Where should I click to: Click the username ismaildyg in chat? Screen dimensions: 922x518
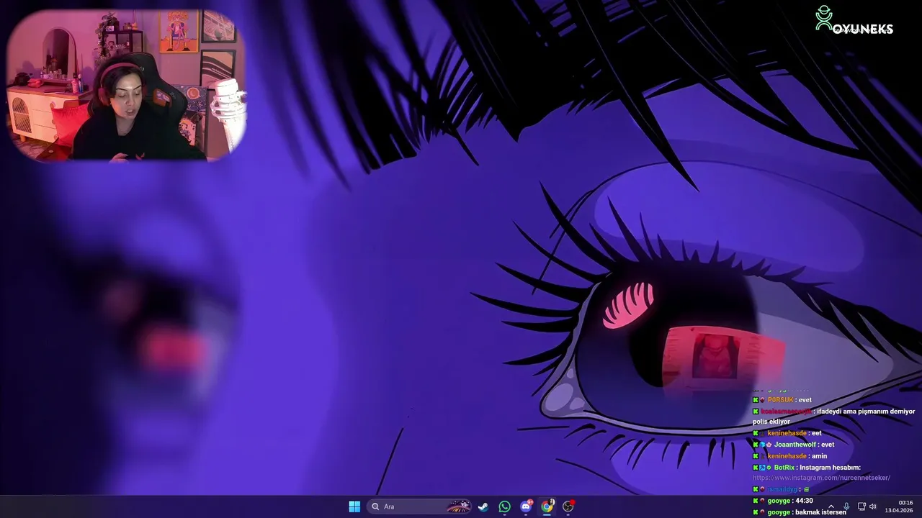click(x=782, y=489)
